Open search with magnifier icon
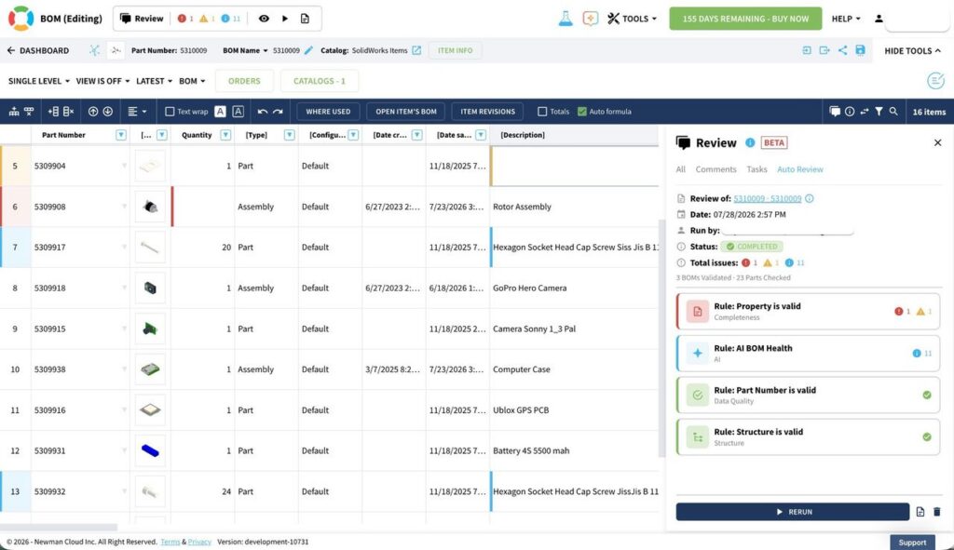Image resolution: width=954 pixels, height=550 pixels. click(x=893, y=112)
